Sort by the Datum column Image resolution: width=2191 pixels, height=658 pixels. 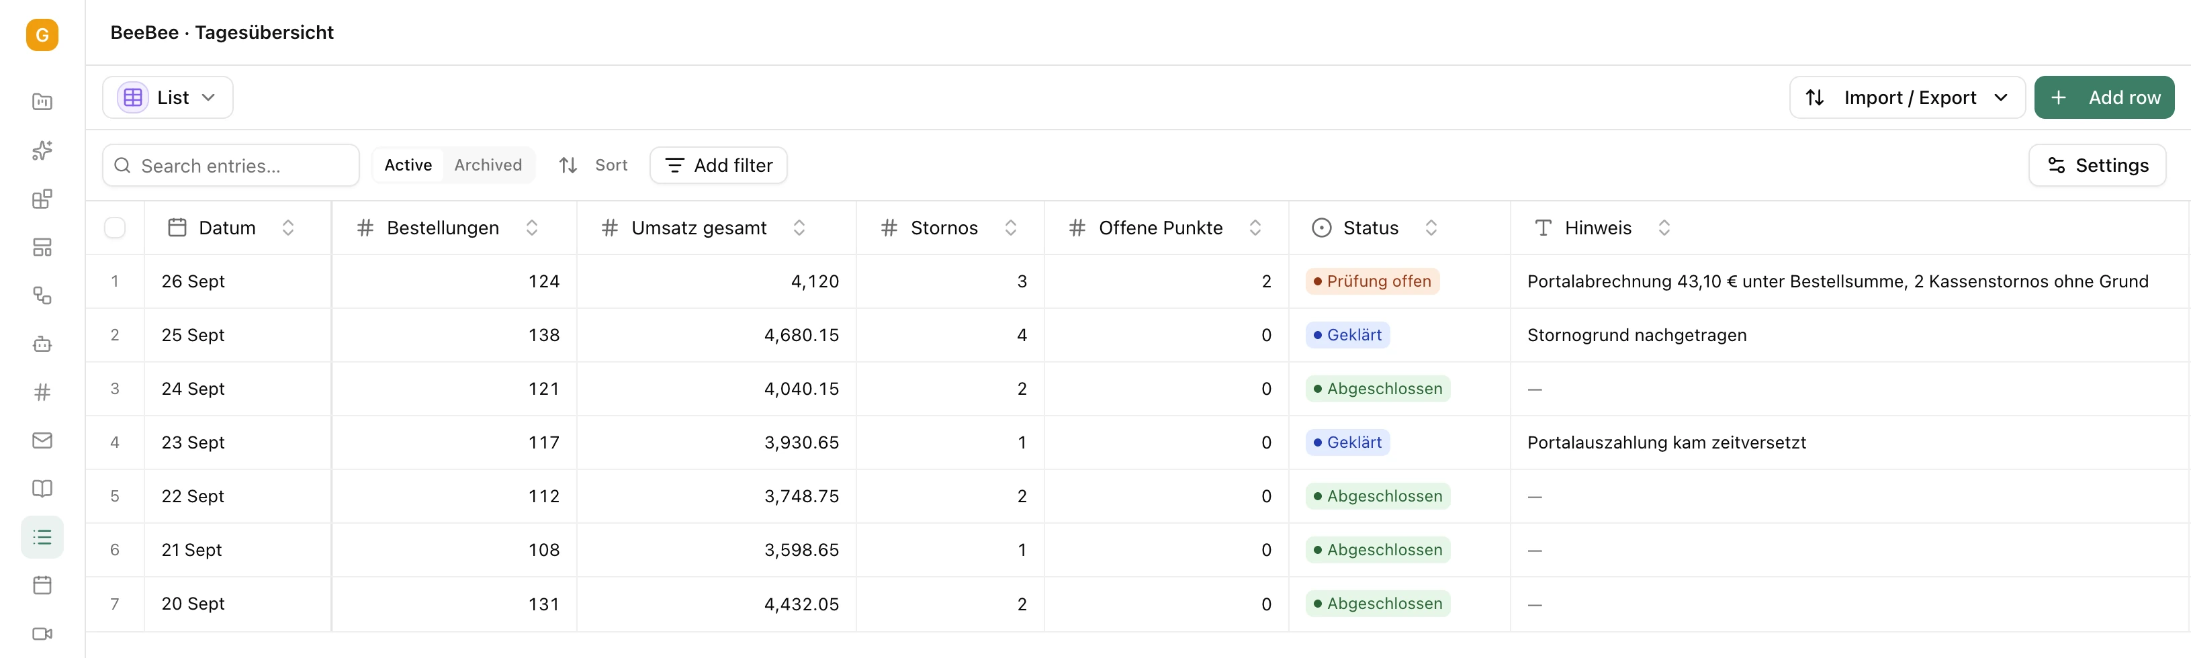(287, 228)
